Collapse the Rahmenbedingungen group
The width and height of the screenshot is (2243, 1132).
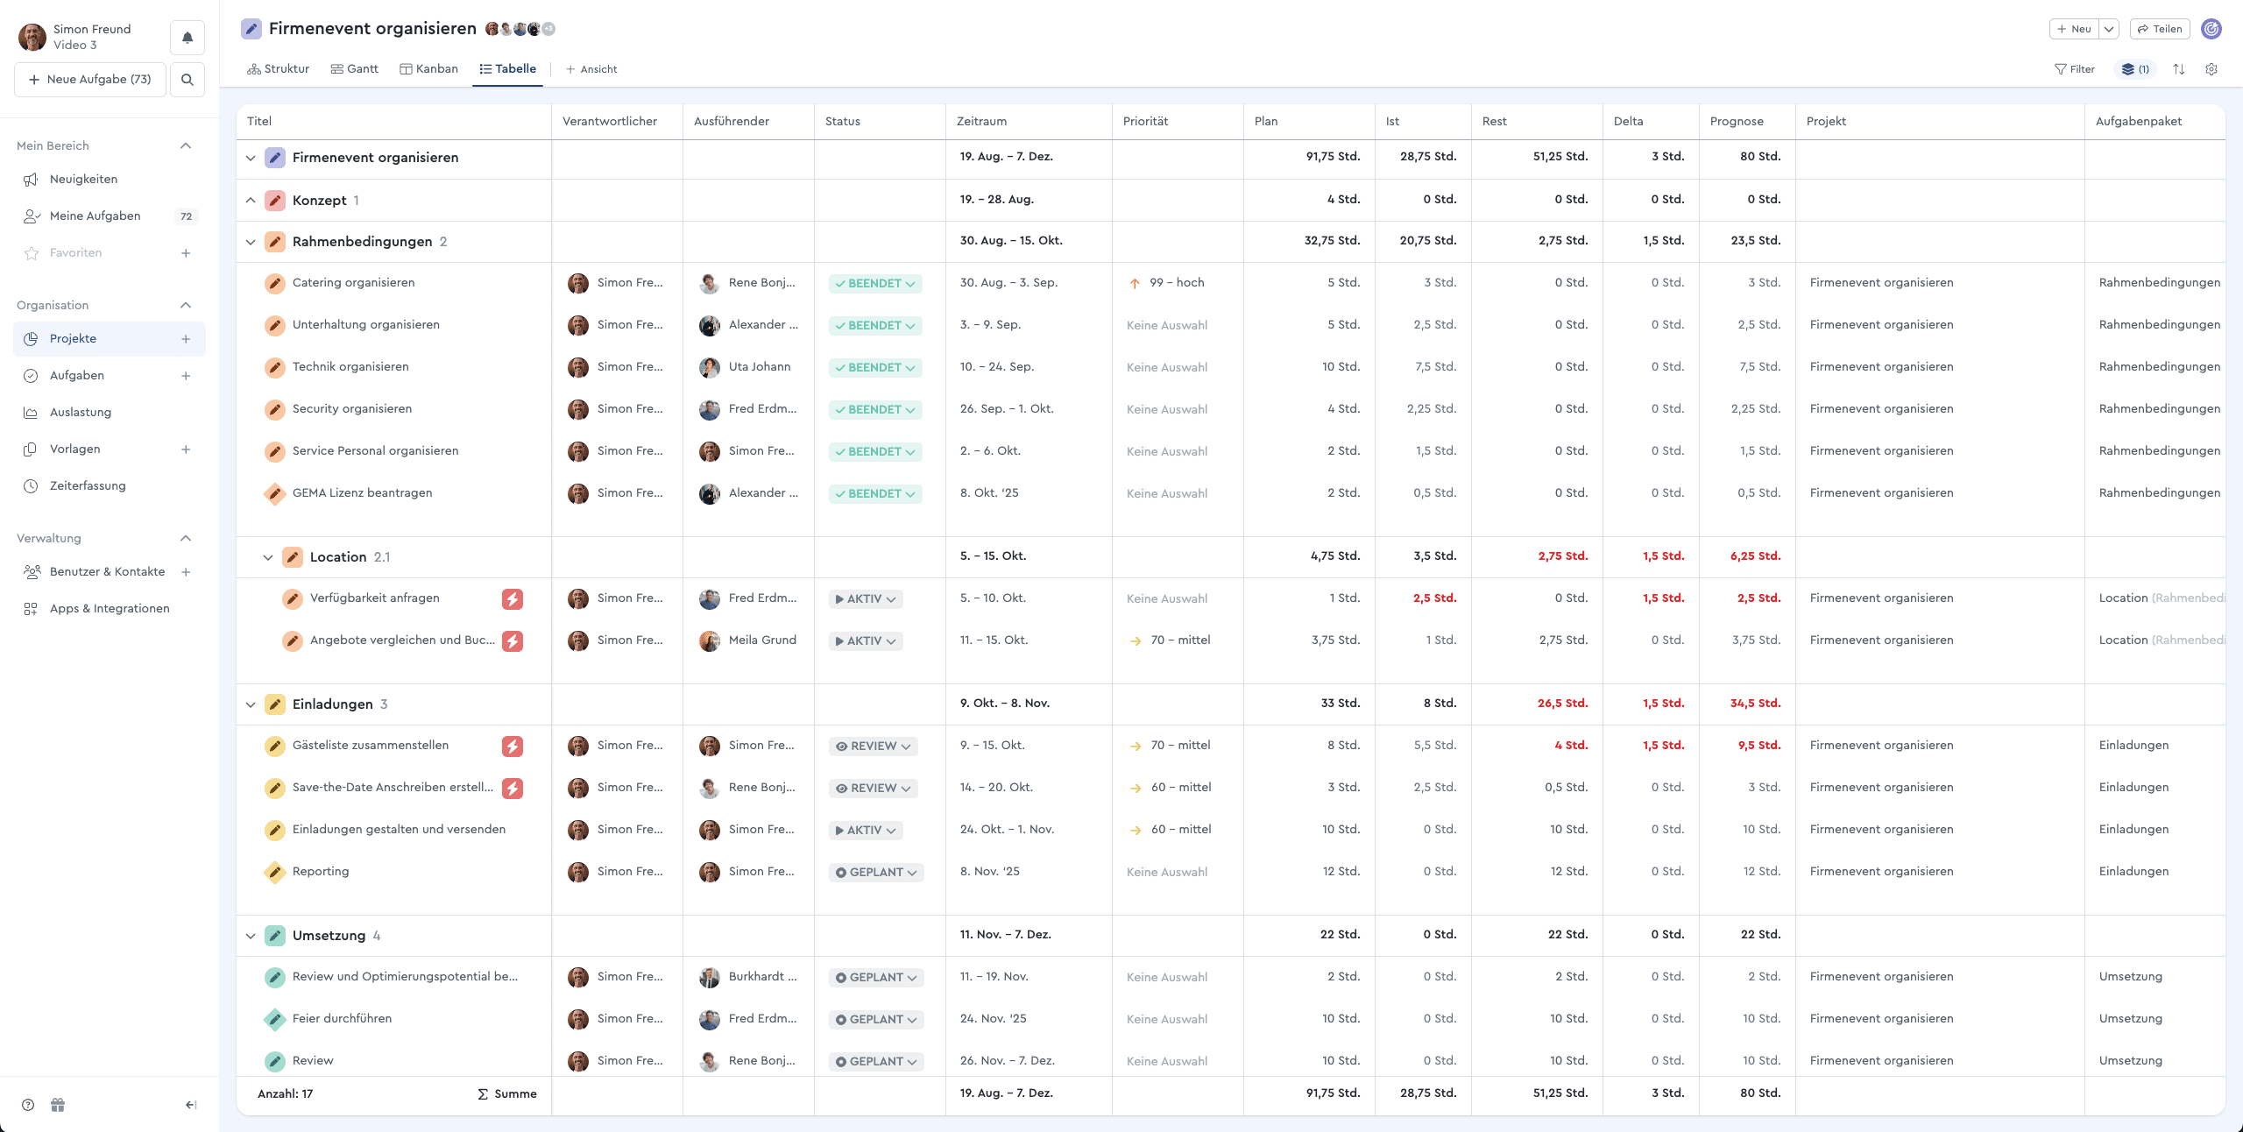(x=251, y=242)
